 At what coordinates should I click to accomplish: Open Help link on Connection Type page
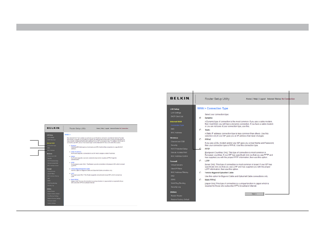coord(255,99)
